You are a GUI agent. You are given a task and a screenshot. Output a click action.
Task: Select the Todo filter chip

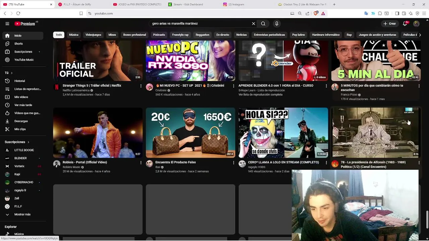point(59,35)
